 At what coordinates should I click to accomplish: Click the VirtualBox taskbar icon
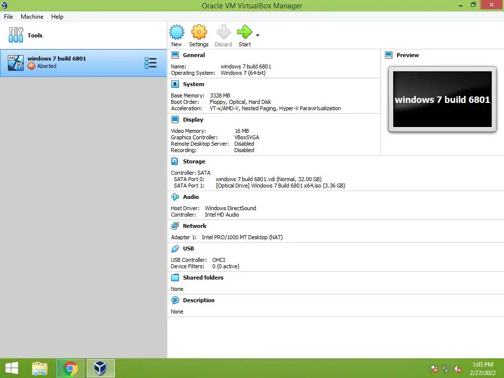click(100, 368)
